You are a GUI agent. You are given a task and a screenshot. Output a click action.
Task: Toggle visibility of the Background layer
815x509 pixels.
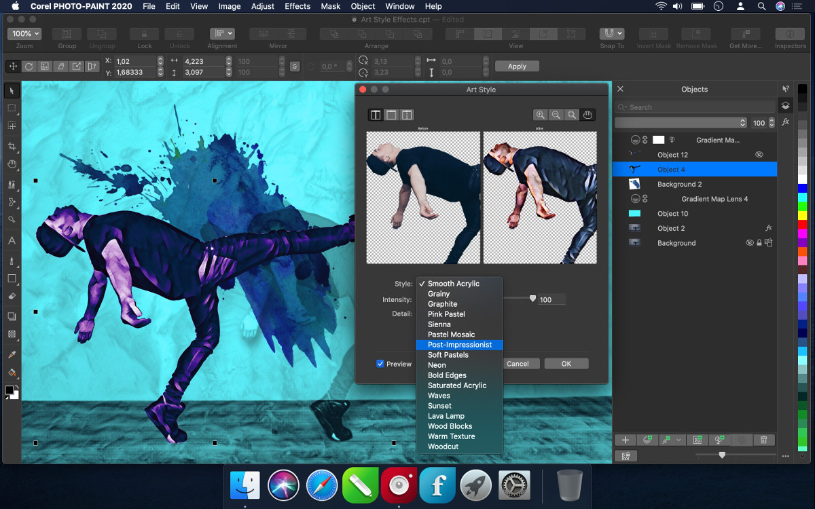pos(750,243)
